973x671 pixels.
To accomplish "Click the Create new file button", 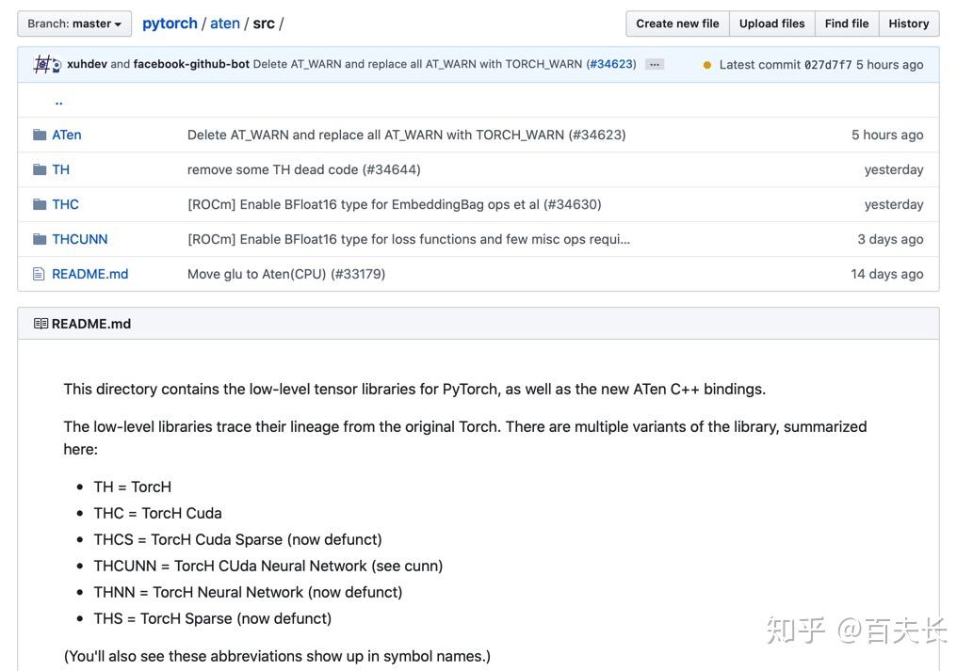I will [x=676, y=24].
